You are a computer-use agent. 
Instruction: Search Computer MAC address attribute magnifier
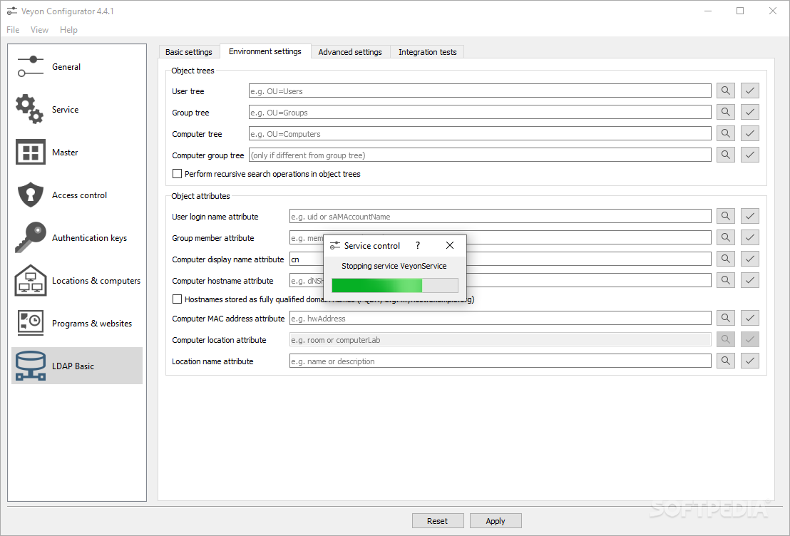(726, 318)
